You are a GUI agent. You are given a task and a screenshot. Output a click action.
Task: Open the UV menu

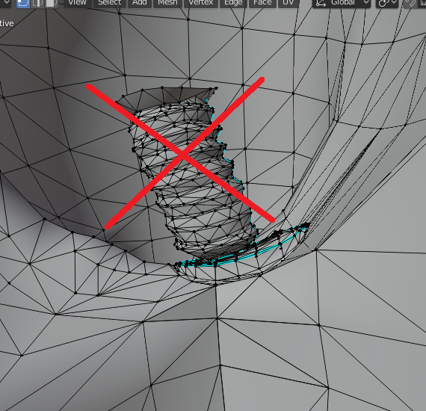tap(288, 3)
